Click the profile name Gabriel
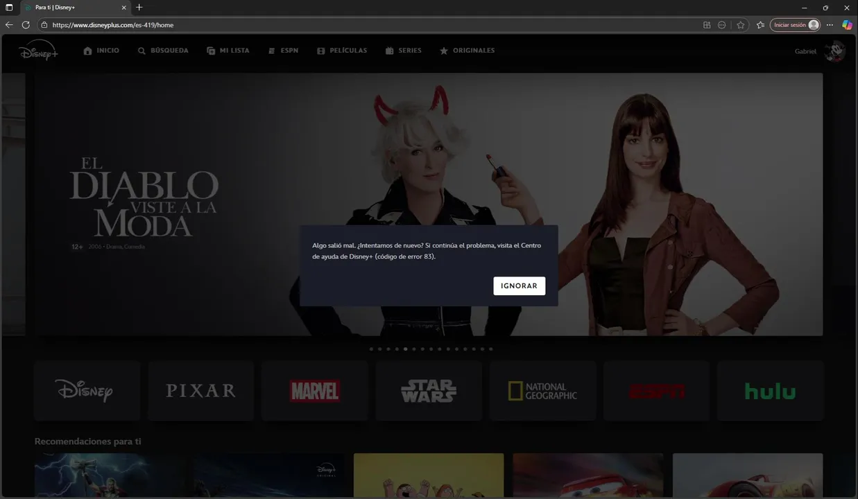 click(805, 51)
